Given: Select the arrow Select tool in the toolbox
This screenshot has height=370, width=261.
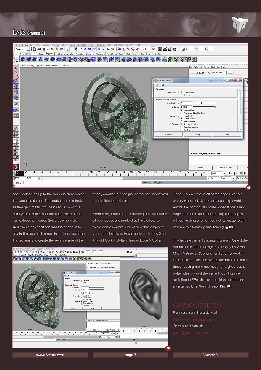Looking at the screenshot, I should click(x=16, y=68).
